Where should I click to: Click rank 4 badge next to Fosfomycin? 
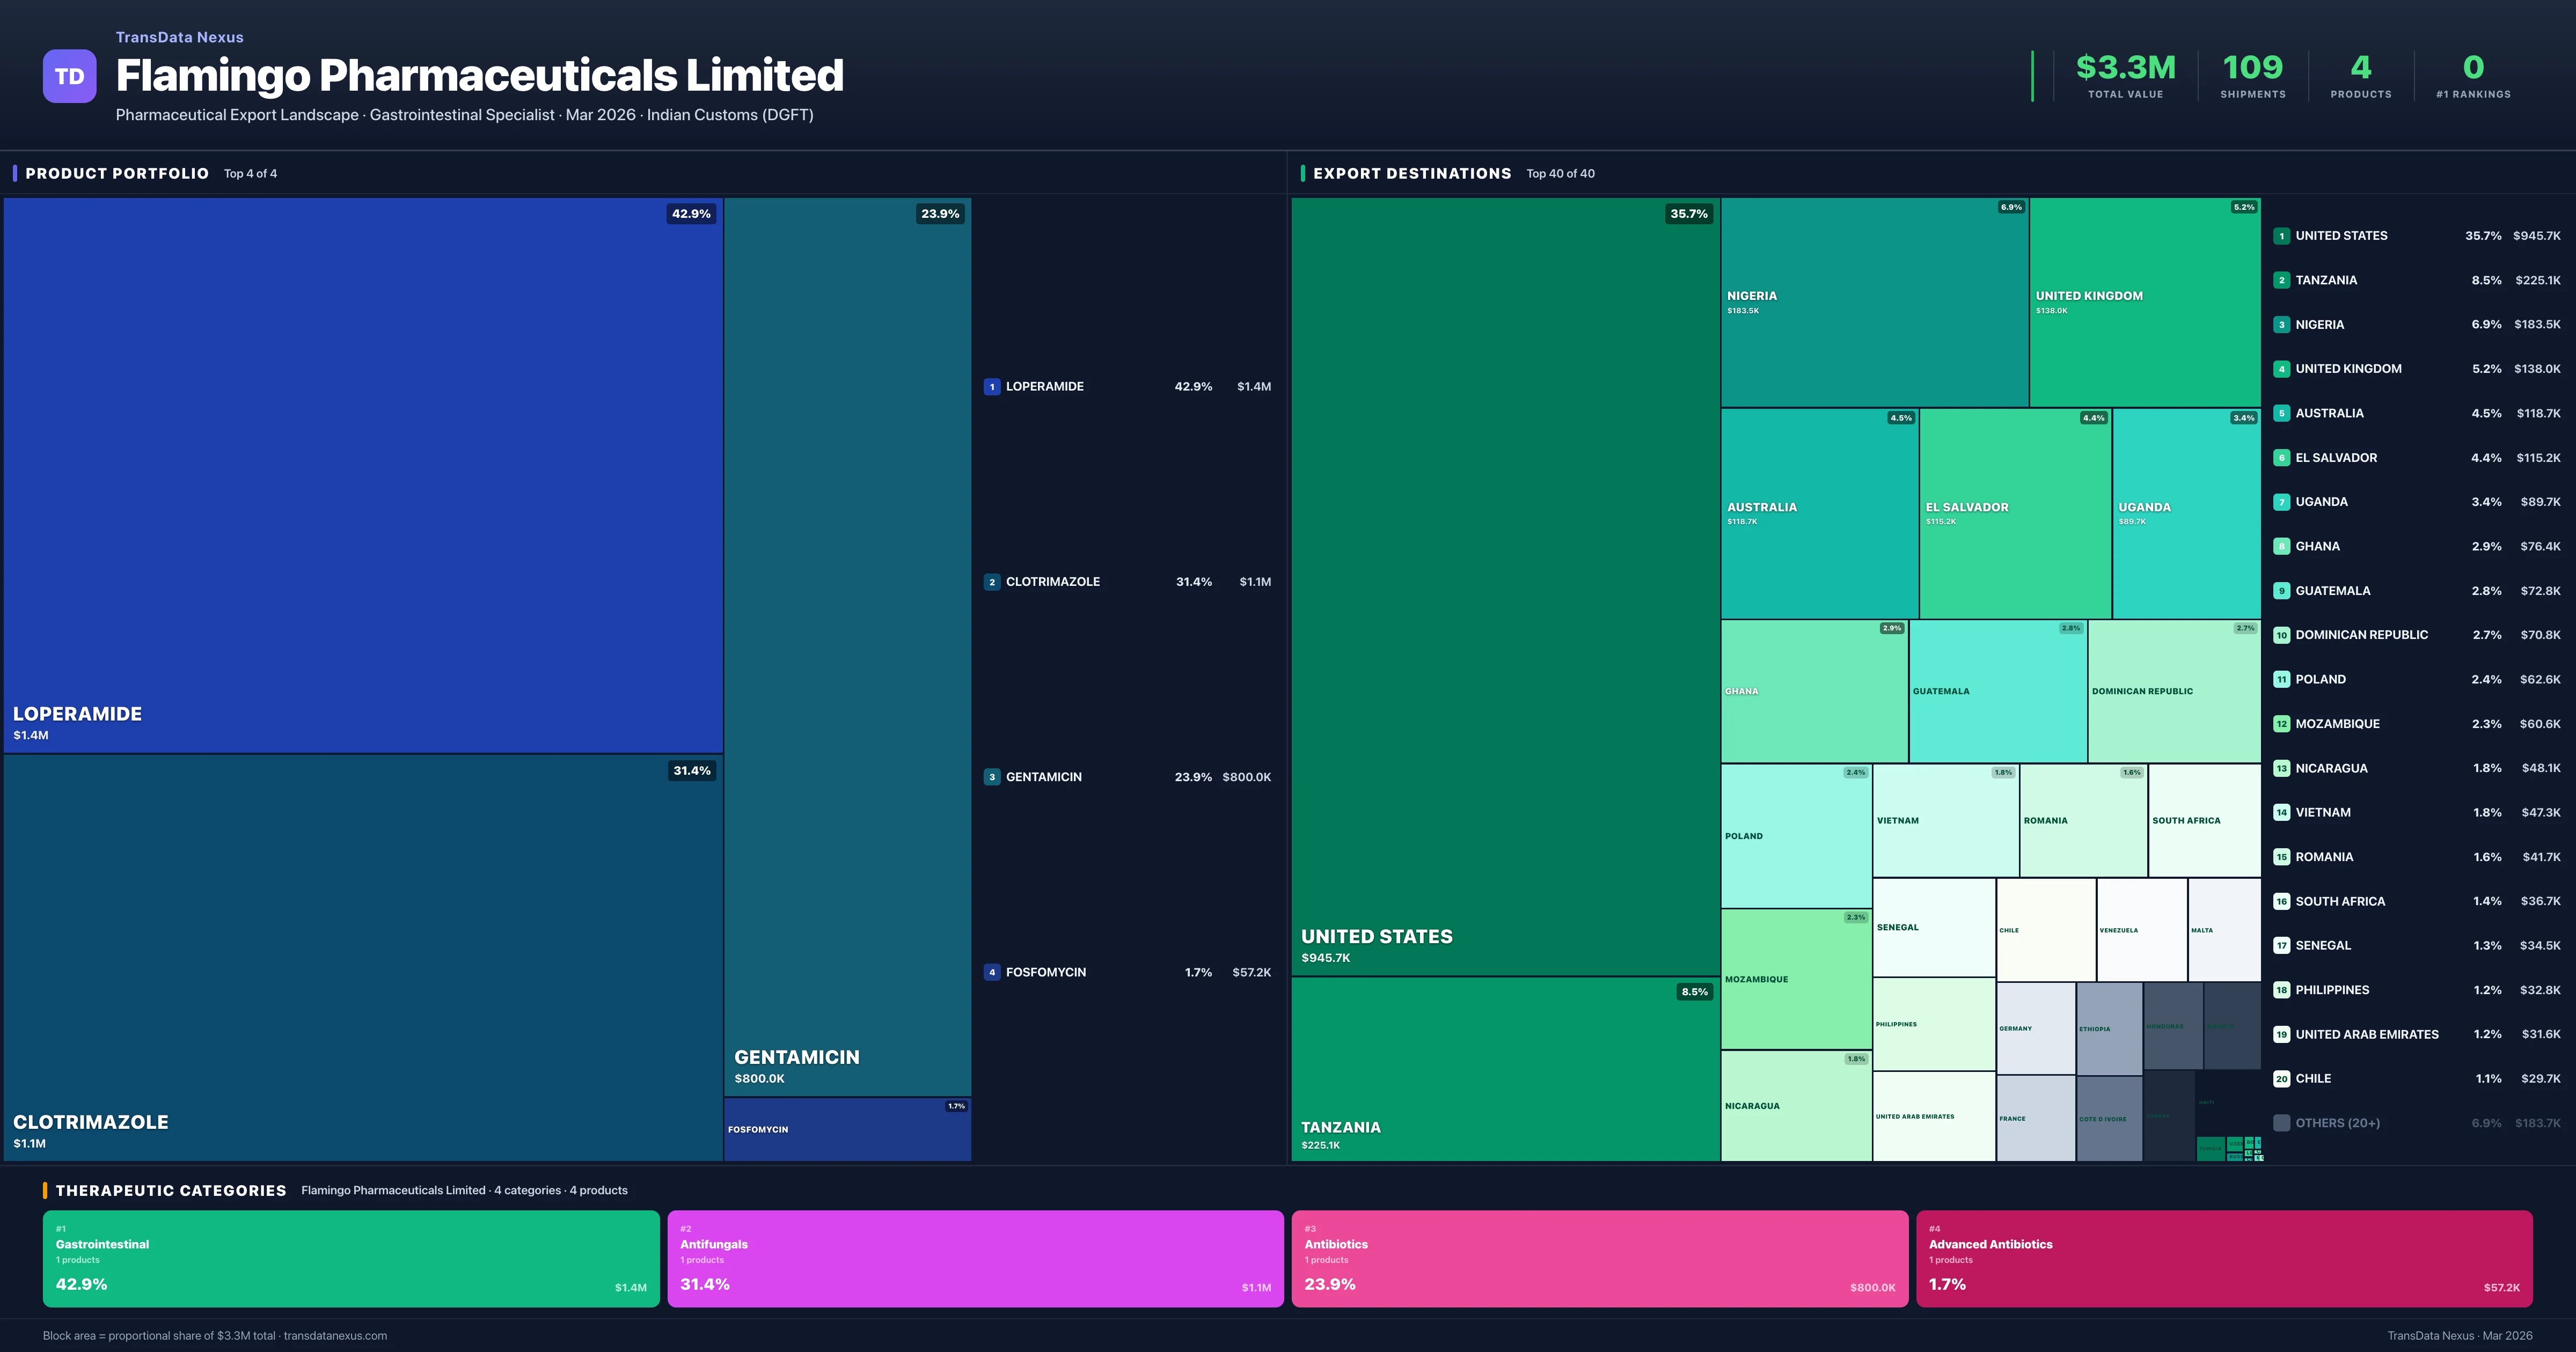(992, 972)
